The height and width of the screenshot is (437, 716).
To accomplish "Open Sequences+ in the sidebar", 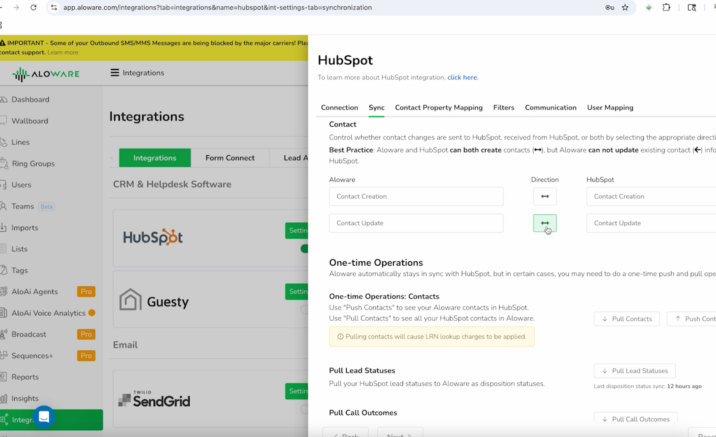I will pyautogui.click(x=32, y=356).
